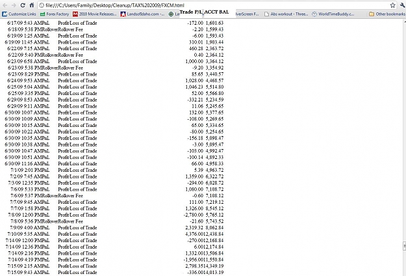Select the P/L value -100.14
The height and width of the screenshot is (276, 406).
(x=196, y=158)
